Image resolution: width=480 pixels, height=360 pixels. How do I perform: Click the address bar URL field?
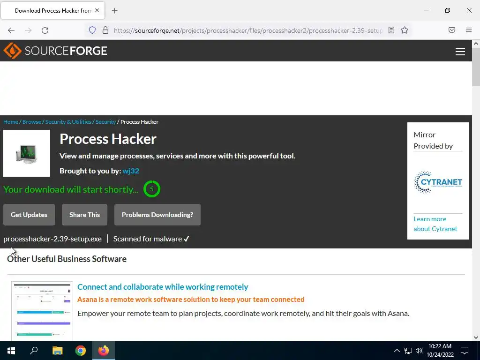tap(248, 30)
